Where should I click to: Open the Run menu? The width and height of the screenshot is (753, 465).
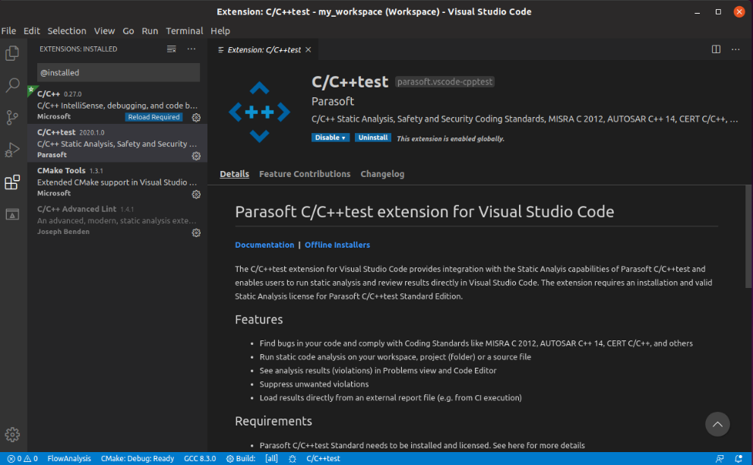[x=150, y=30]
